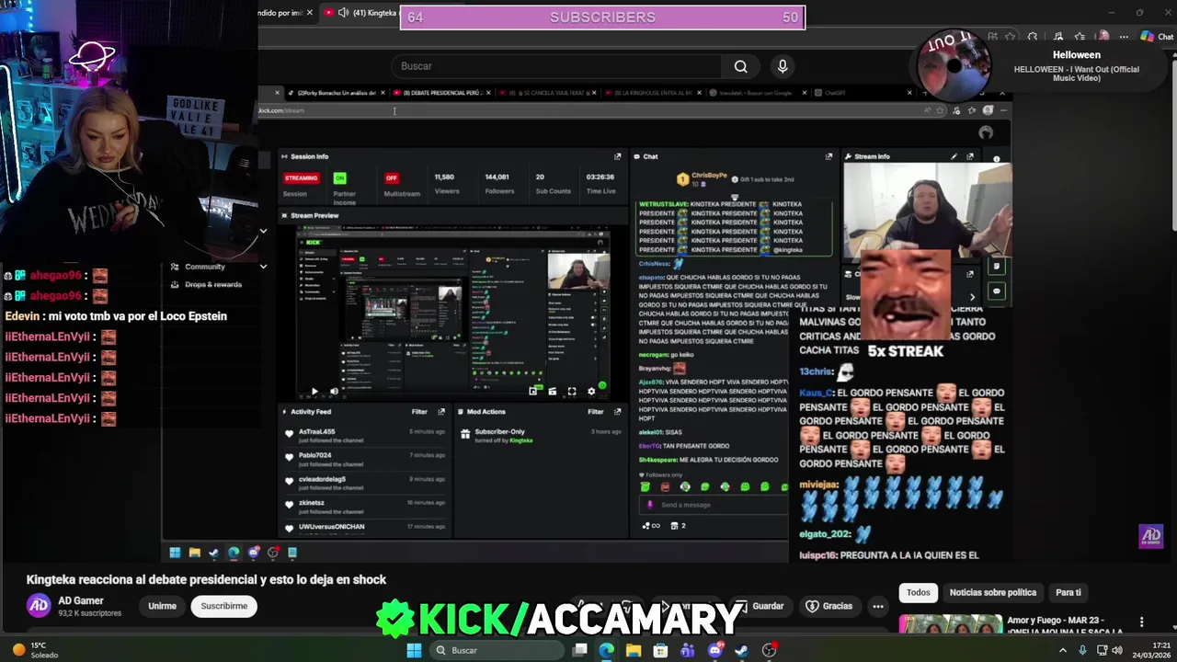Click the Edge settings ellipsis menu
Viewport: 1177px width, 662px height.
(1124, 37)
